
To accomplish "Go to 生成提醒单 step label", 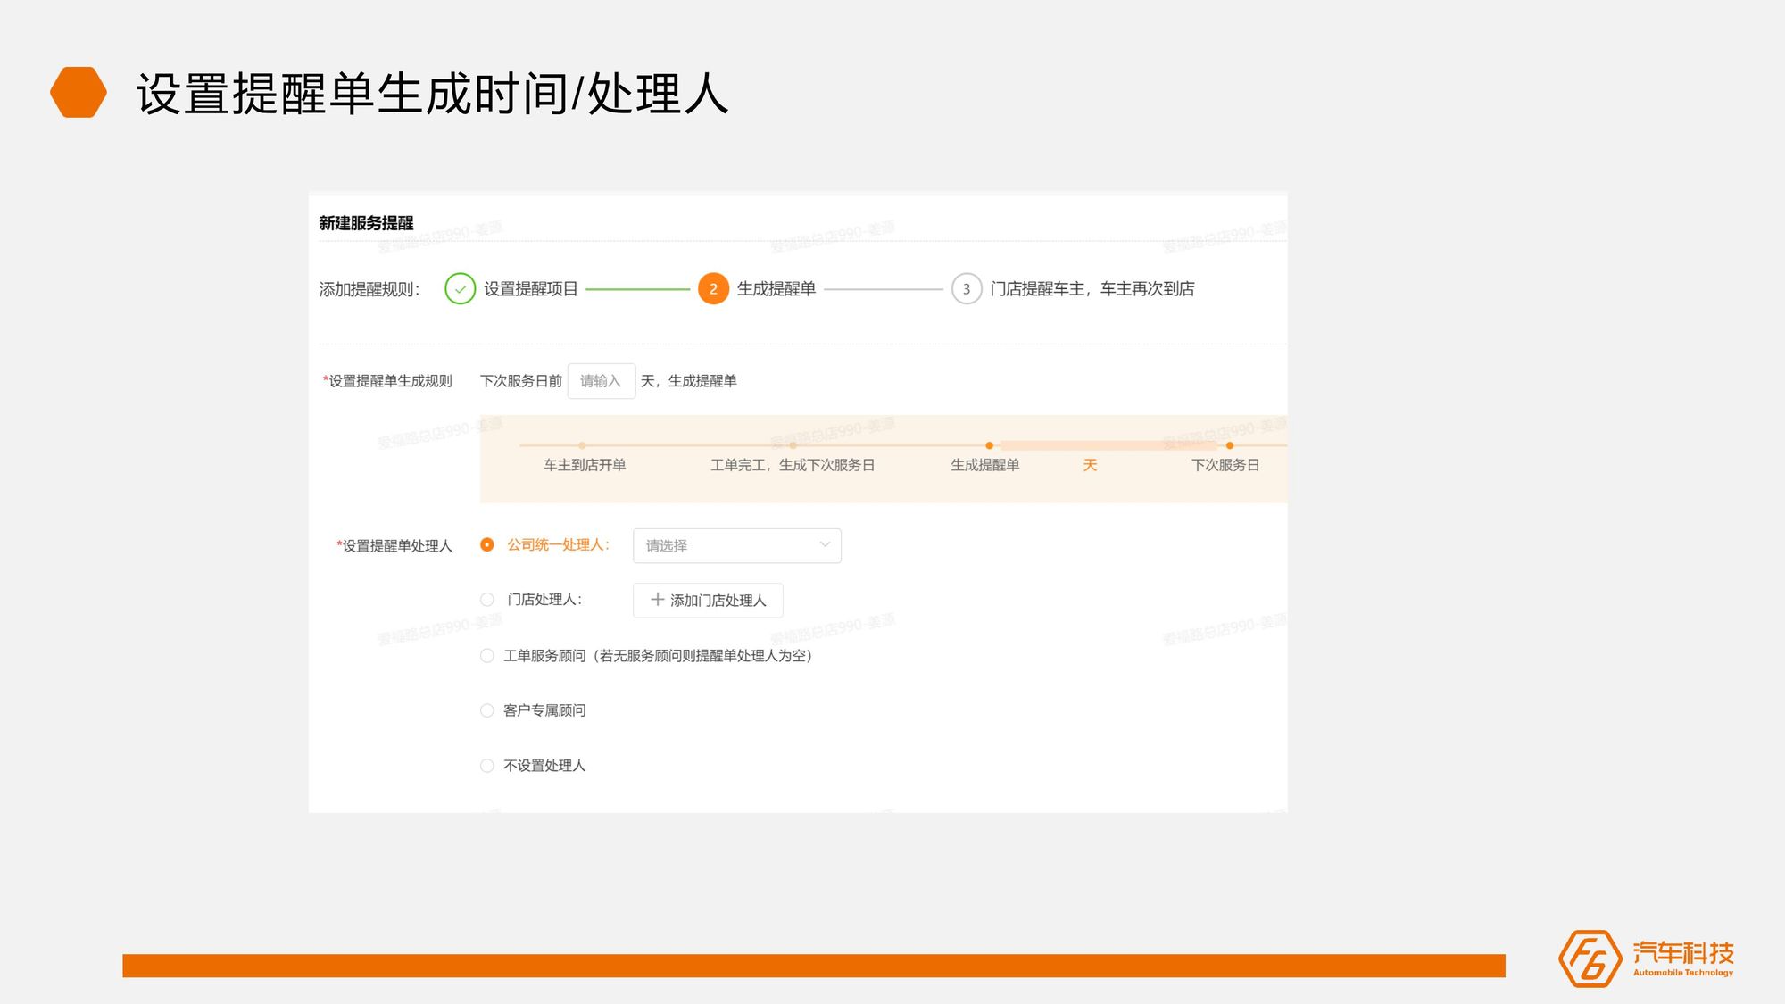I will [776, 289].
